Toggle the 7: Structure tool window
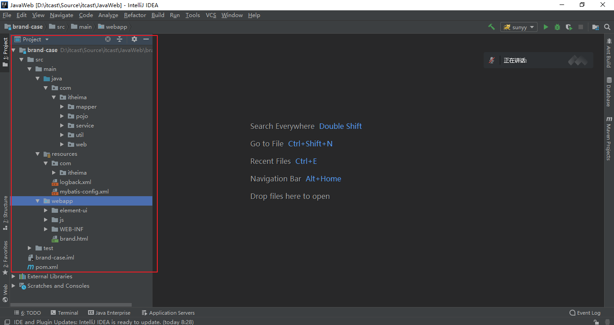The image size is (614, 325). pos(5,213)
